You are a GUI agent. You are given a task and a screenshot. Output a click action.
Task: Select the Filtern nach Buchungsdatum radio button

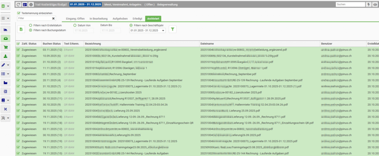tap(30, 30)
